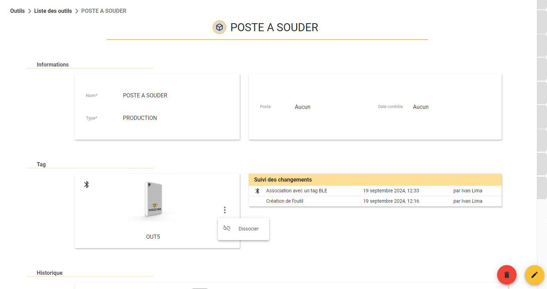Click the Historique section heading
Viewport: 547px width, 289px height.
click(50, 273)
